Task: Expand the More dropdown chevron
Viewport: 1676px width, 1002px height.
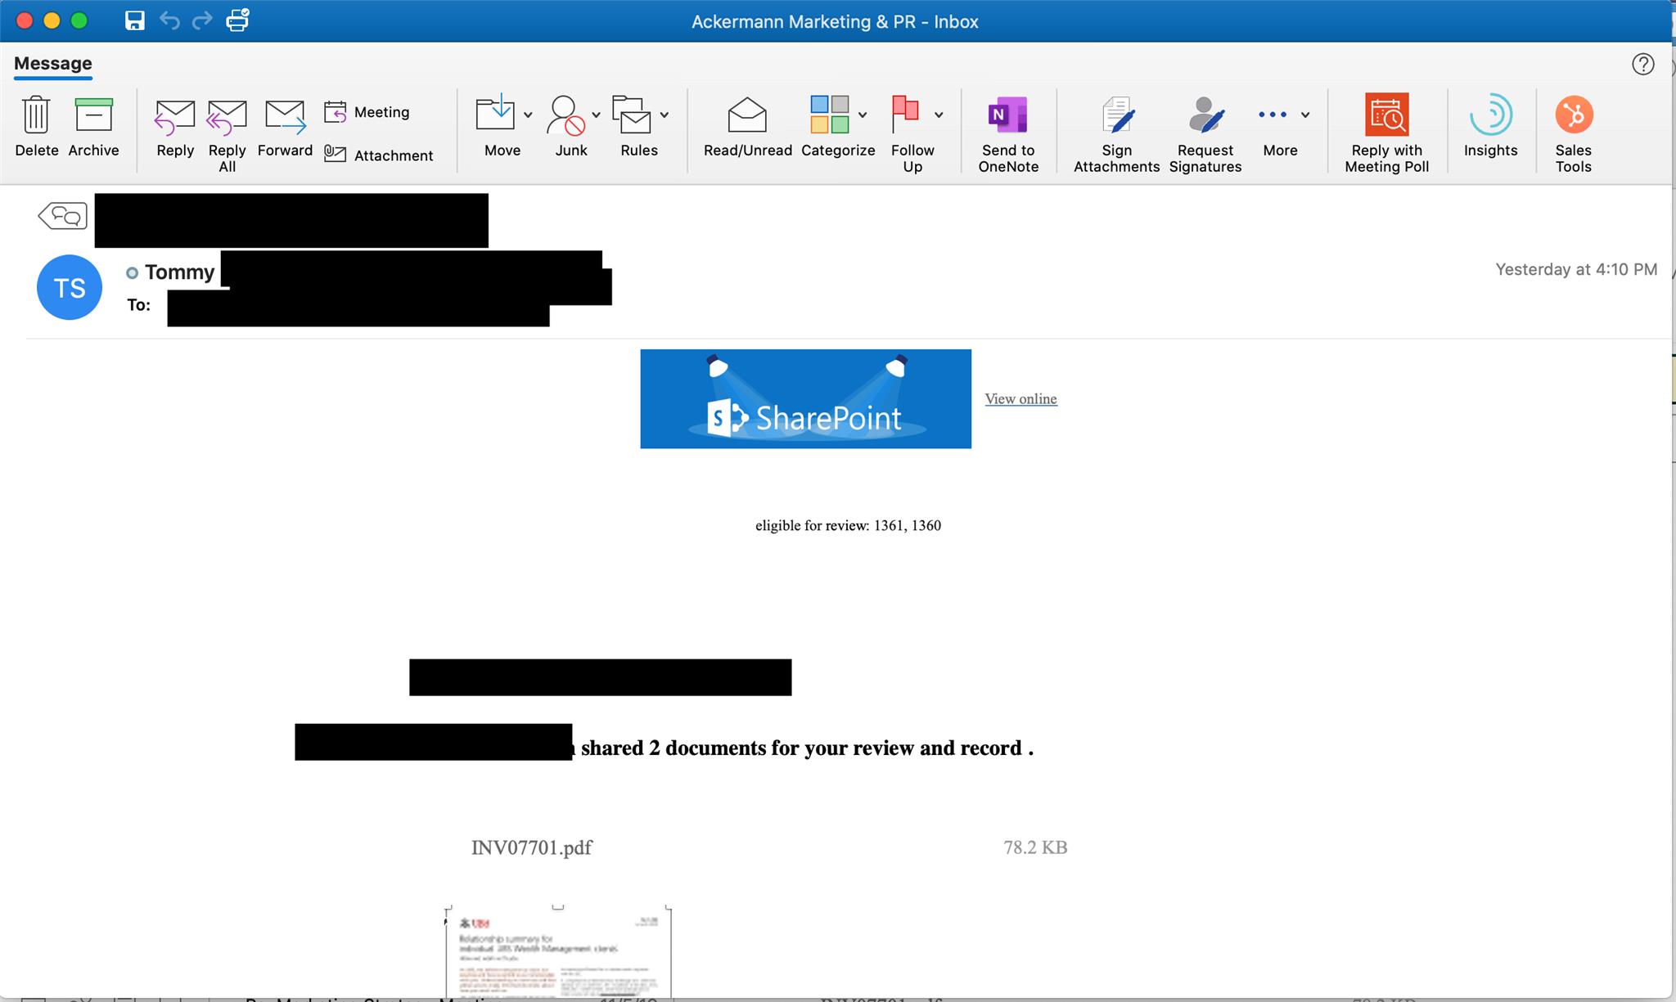Action: [x=1305, y=115]
